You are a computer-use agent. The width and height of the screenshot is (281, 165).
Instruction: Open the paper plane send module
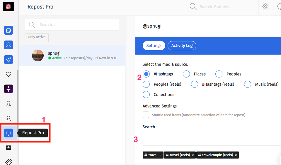(x=8, y=60)
